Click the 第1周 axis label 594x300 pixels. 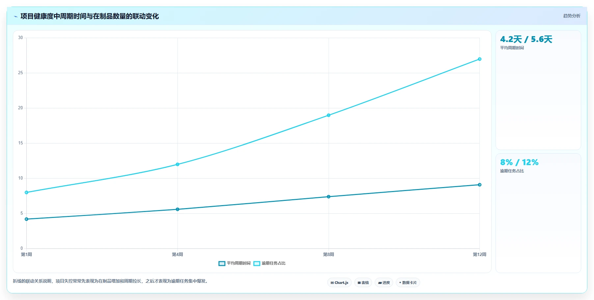(x=27, y=255)
